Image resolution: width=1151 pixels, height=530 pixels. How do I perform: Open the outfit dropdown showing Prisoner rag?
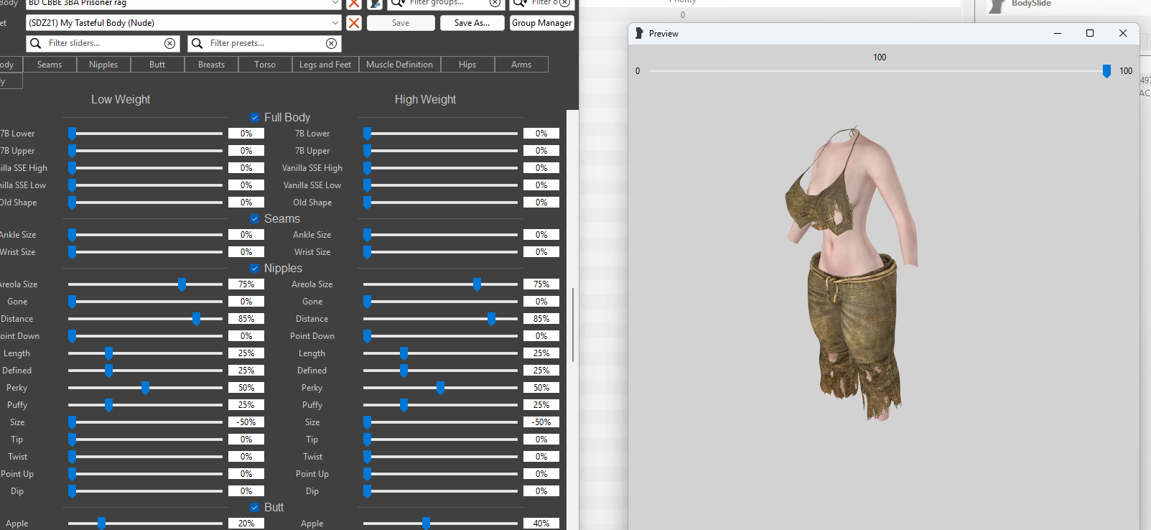(x=335, y=4)
